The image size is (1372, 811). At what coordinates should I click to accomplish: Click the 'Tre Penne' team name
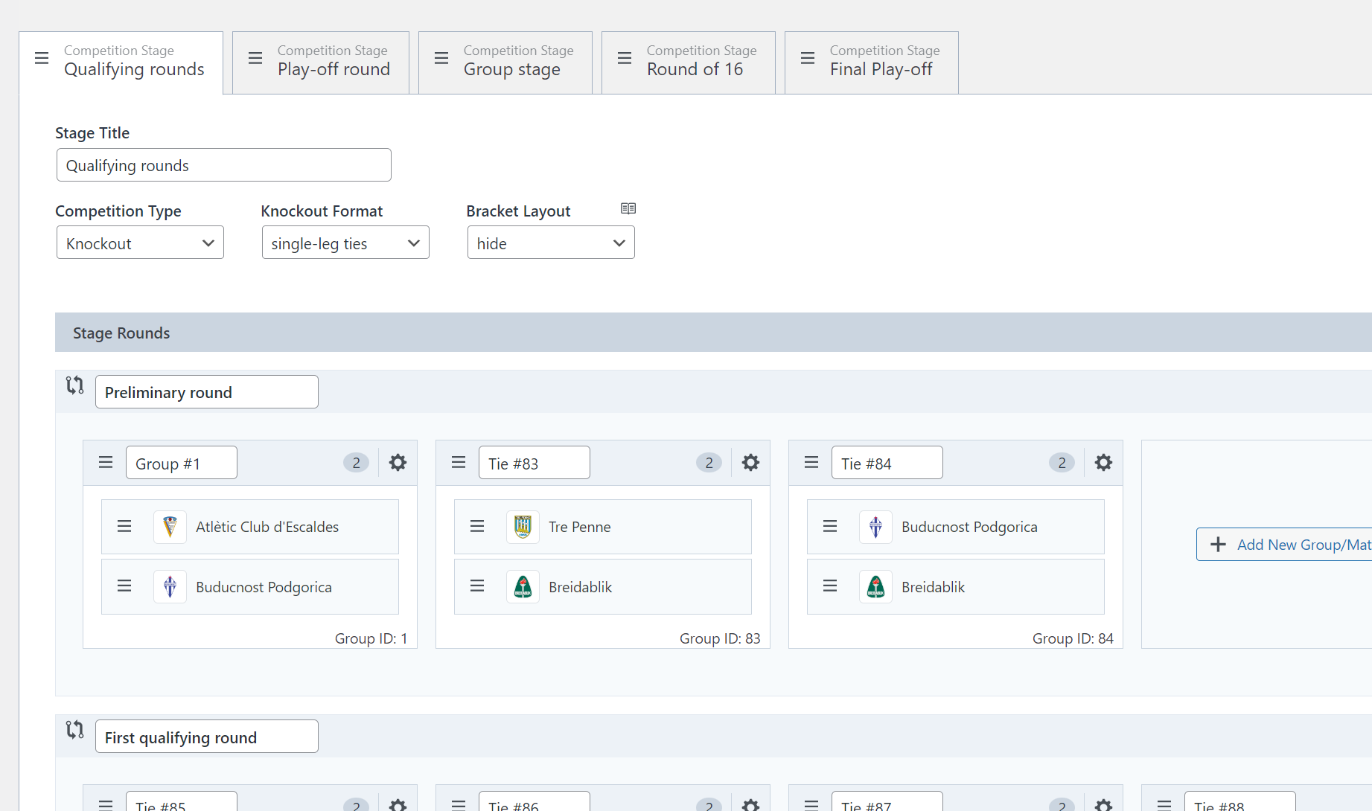coord(580,527)
